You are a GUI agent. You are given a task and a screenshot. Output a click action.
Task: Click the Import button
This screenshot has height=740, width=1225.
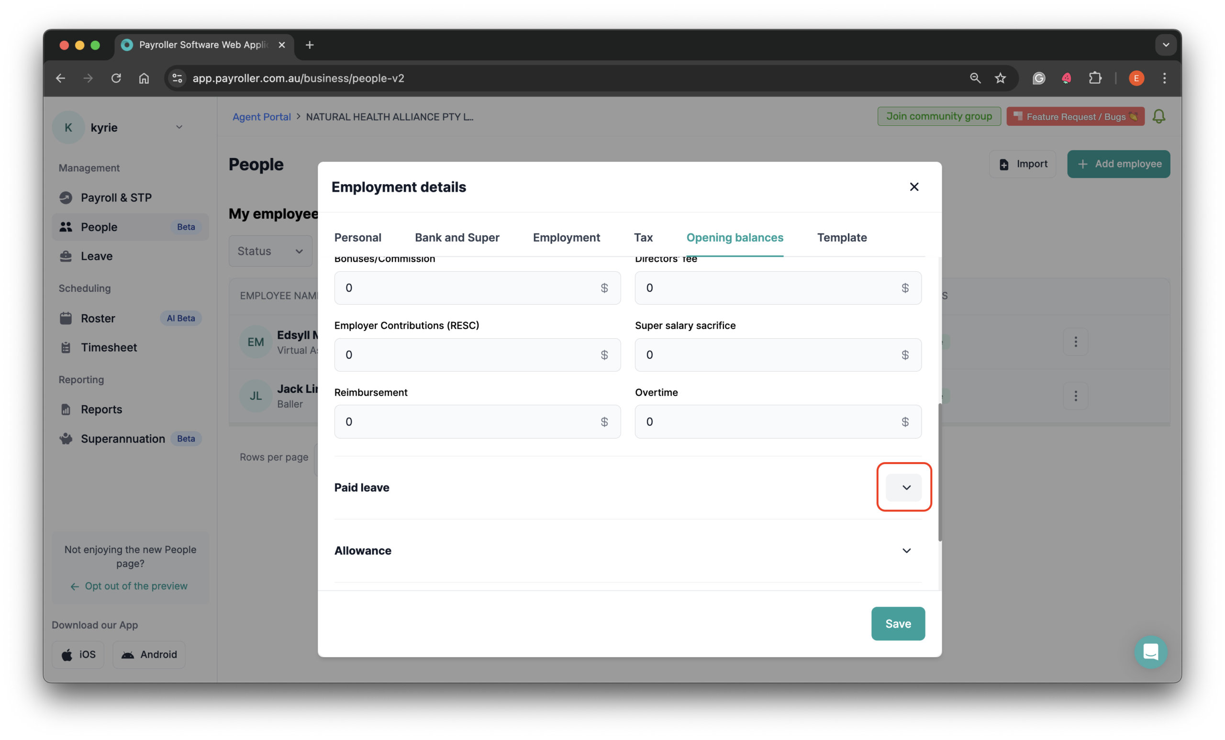coord(1023,164)
